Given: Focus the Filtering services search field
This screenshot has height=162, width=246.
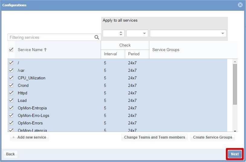Looking at the screenshot, I should (x=51, y=38).
